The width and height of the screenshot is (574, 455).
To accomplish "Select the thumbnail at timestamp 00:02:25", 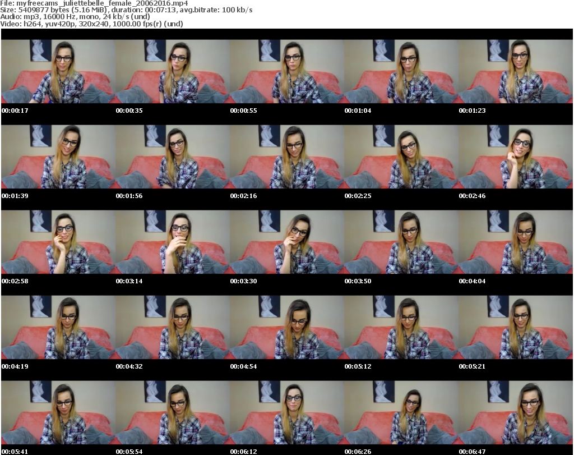I will point(401,157).
